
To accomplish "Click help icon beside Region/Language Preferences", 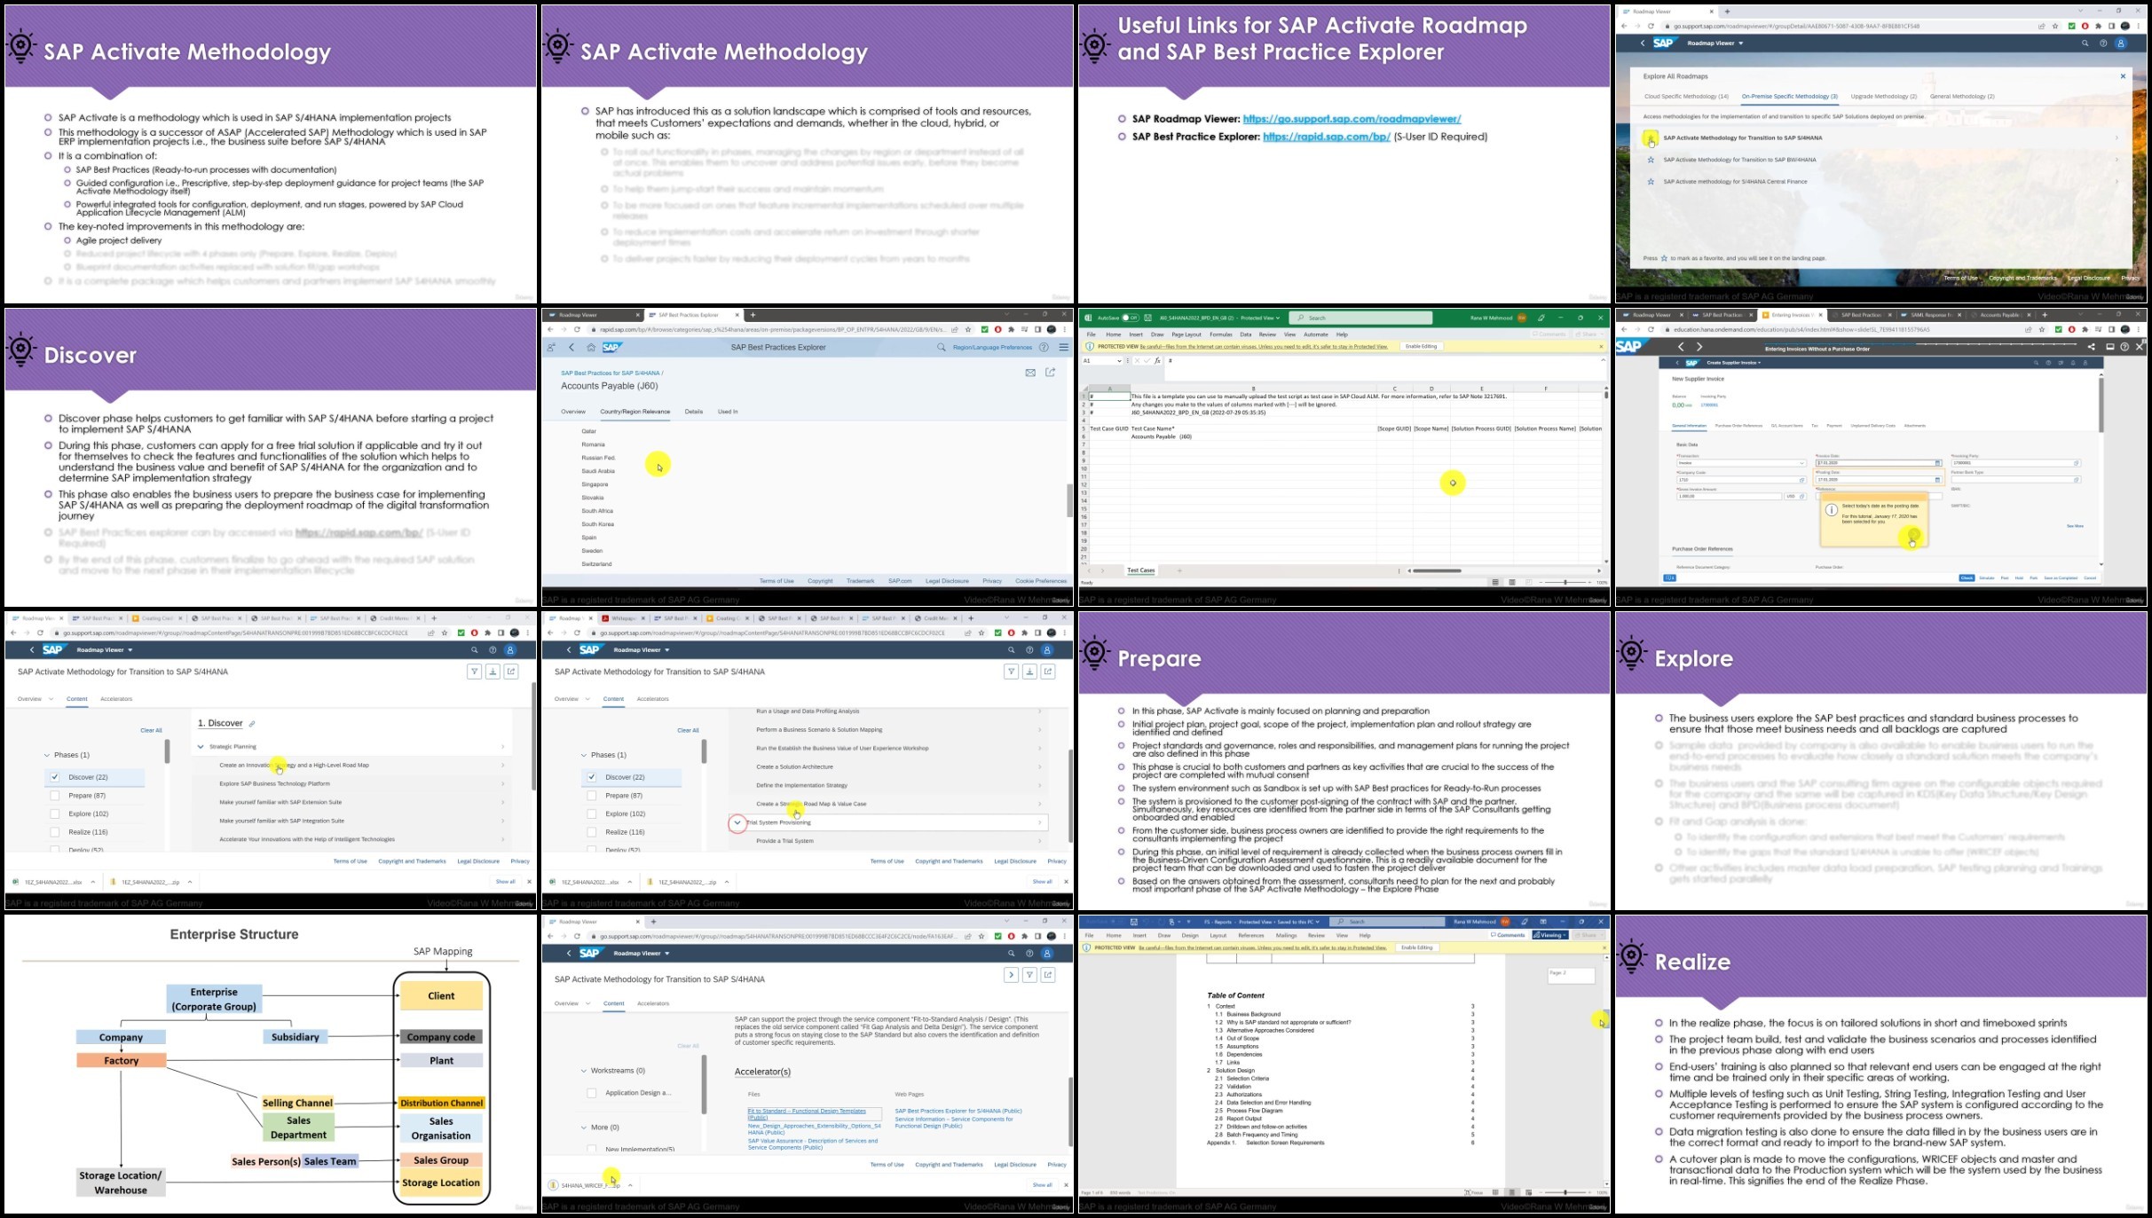I will 1044,348.
